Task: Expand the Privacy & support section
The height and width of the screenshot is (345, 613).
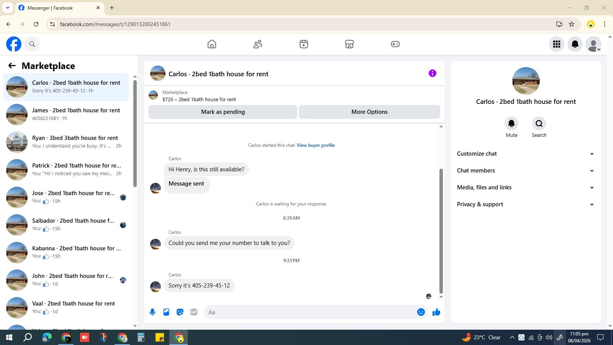Action: tap(526, 204)
